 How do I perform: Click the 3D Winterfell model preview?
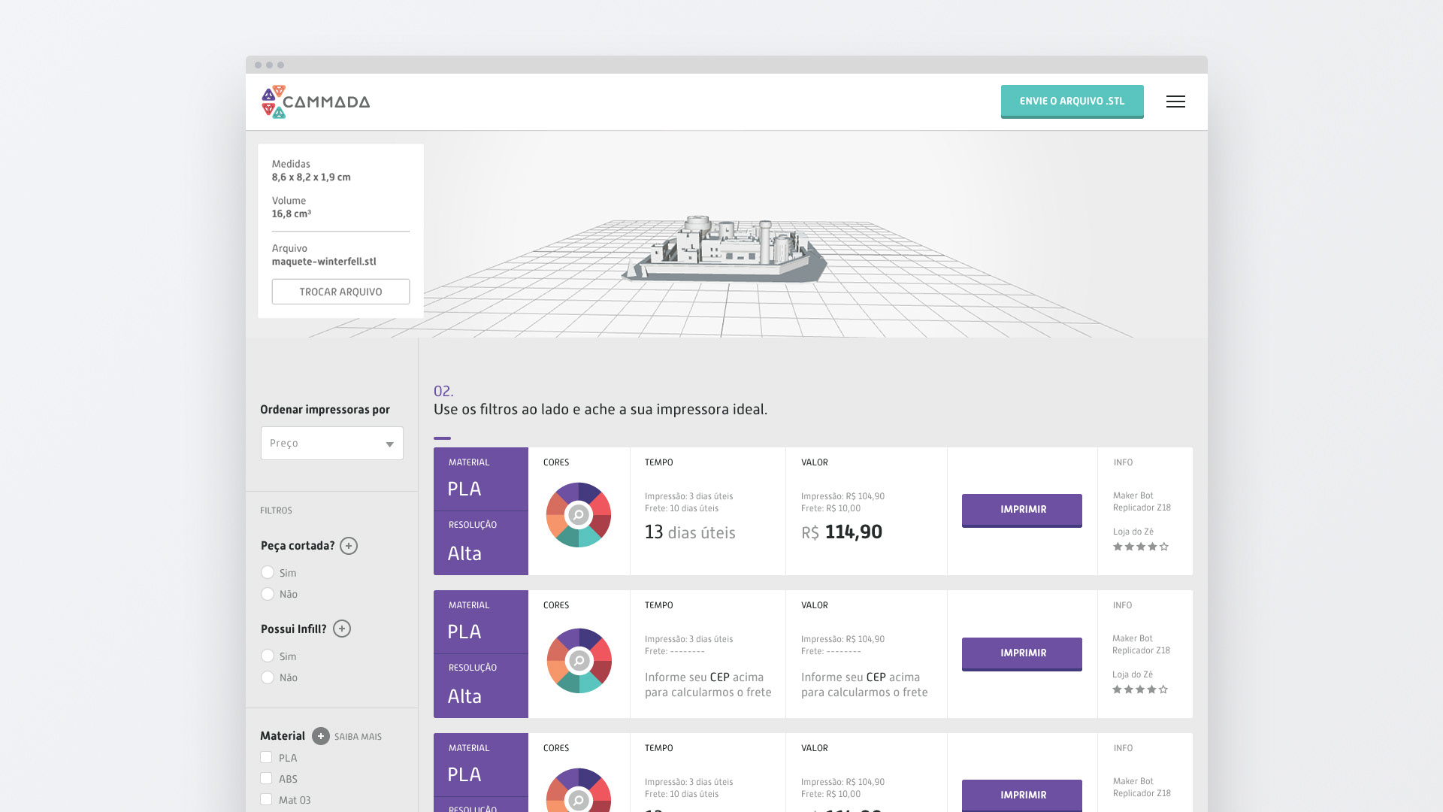725,250
